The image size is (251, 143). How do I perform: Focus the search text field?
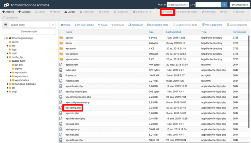coord(208,5)
